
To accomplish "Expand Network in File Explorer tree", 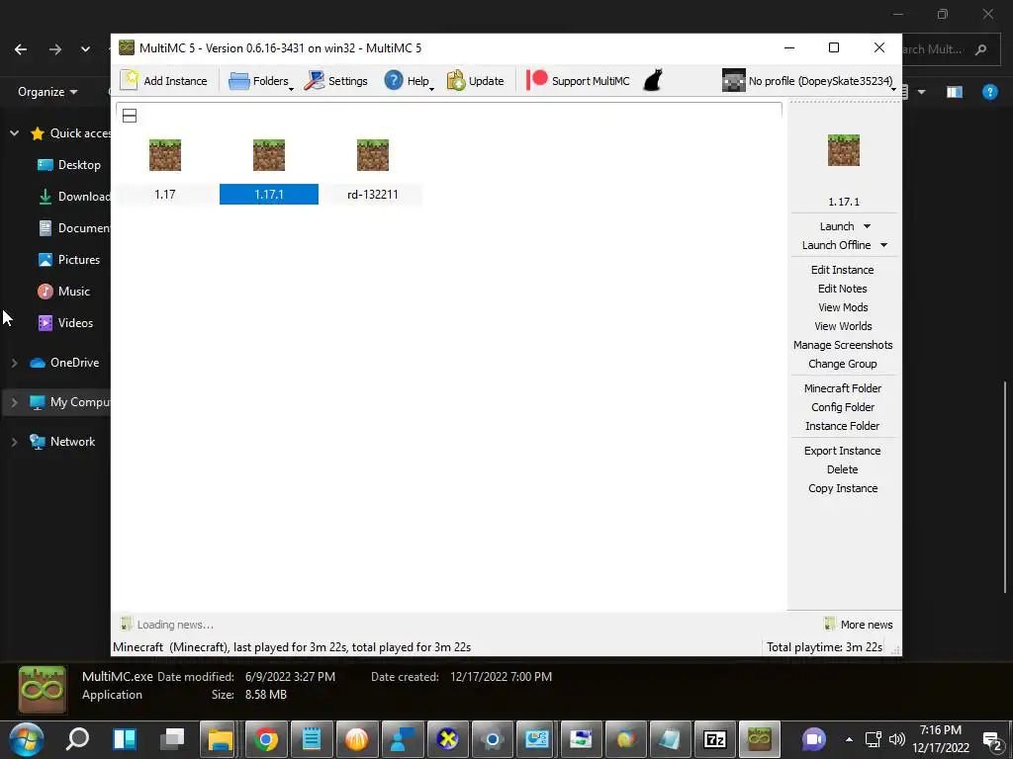I will [x=14, y=442].
